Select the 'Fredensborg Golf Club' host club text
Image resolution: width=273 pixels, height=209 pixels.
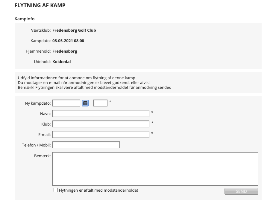point(74,30)
